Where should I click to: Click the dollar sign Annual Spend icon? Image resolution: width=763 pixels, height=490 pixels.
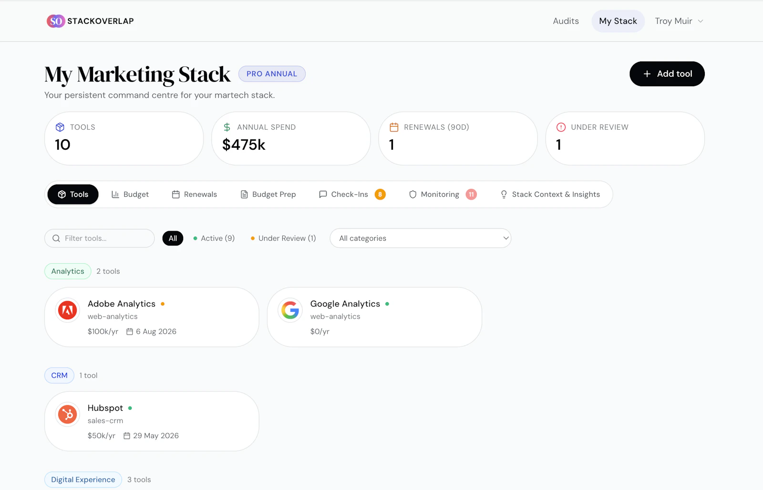tap(227, 127)
